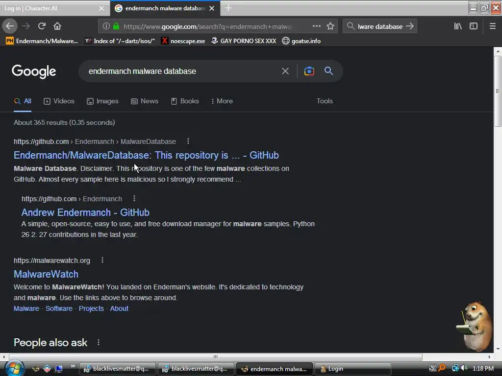Viewport: 502px width, 376px height.
Task: Open options dots for malwarewatch.org result
Action: pyautogui.click(x=102, y=260)
